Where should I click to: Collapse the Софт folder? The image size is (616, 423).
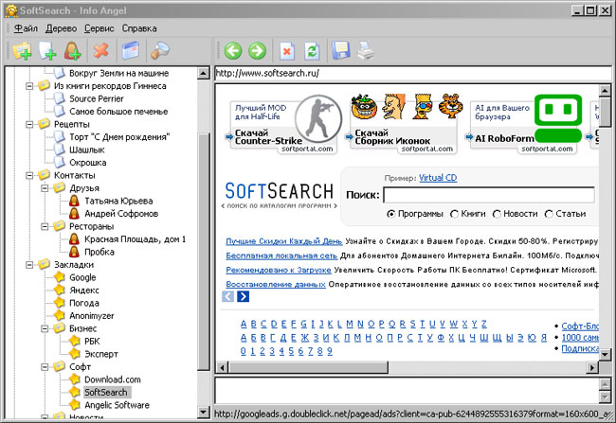[x=45, y=367]
